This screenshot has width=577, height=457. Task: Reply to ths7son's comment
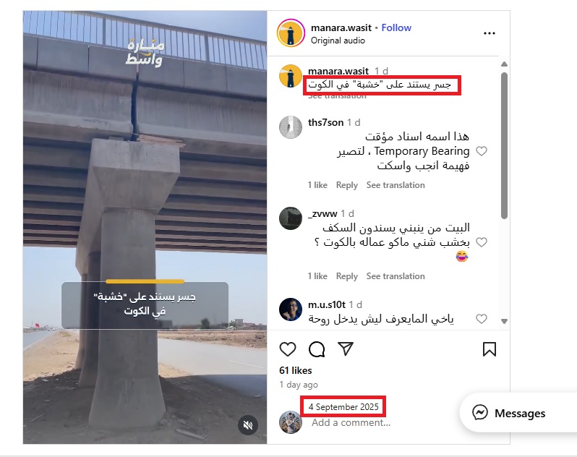[346, 185]
